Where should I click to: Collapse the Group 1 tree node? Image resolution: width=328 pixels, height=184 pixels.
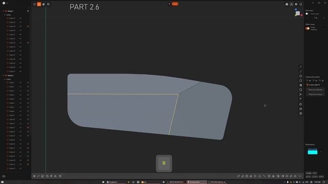pyautogui.click(x=4, y=11)
